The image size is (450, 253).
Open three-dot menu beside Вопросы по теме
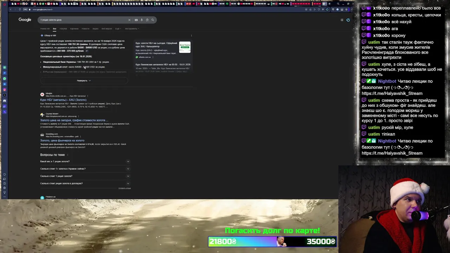(67, 155)
